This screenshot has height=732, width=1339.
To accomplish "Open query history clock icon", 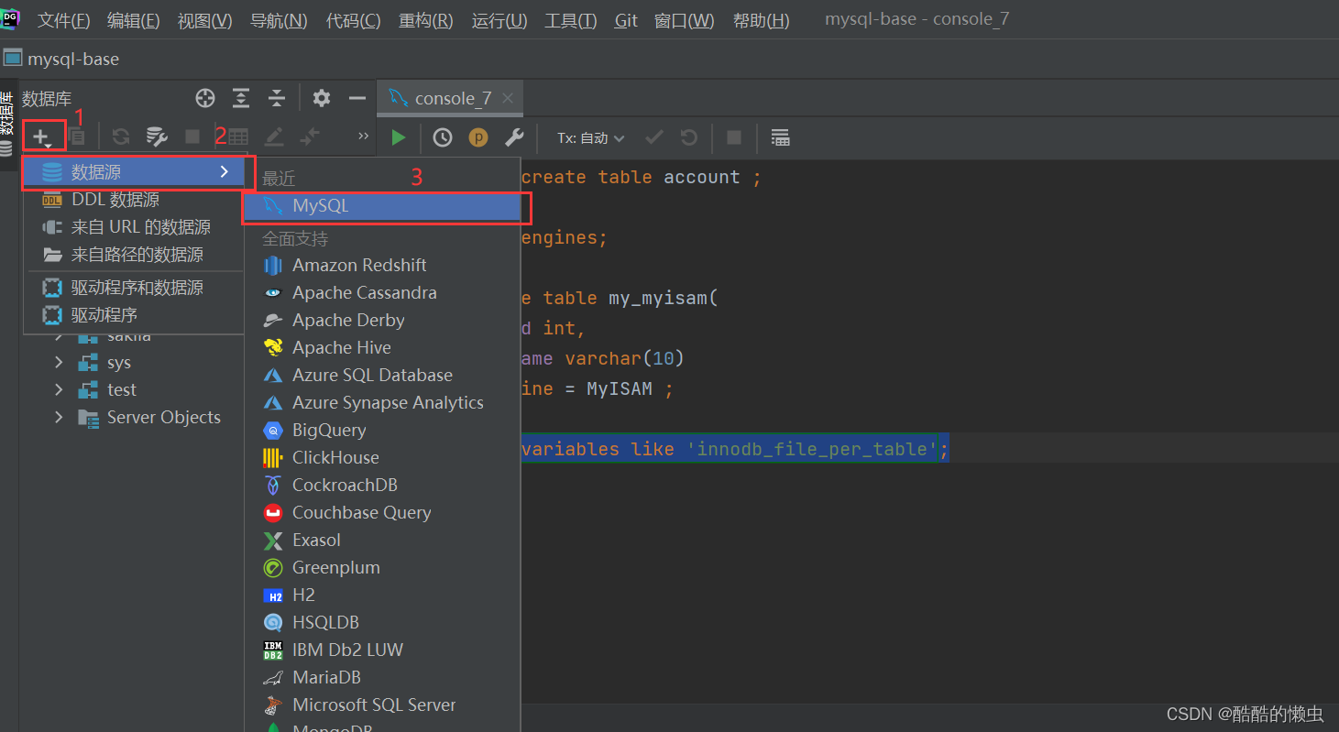I will (443, 137).
